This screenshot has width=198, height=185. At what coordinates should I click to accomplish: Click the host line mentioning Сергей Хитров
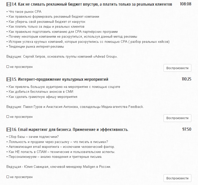pos(62,57)
